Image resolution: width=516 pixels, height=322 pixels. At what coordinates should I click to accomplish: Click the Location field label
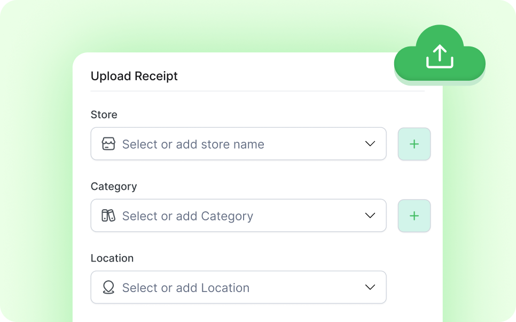point(112,258)
